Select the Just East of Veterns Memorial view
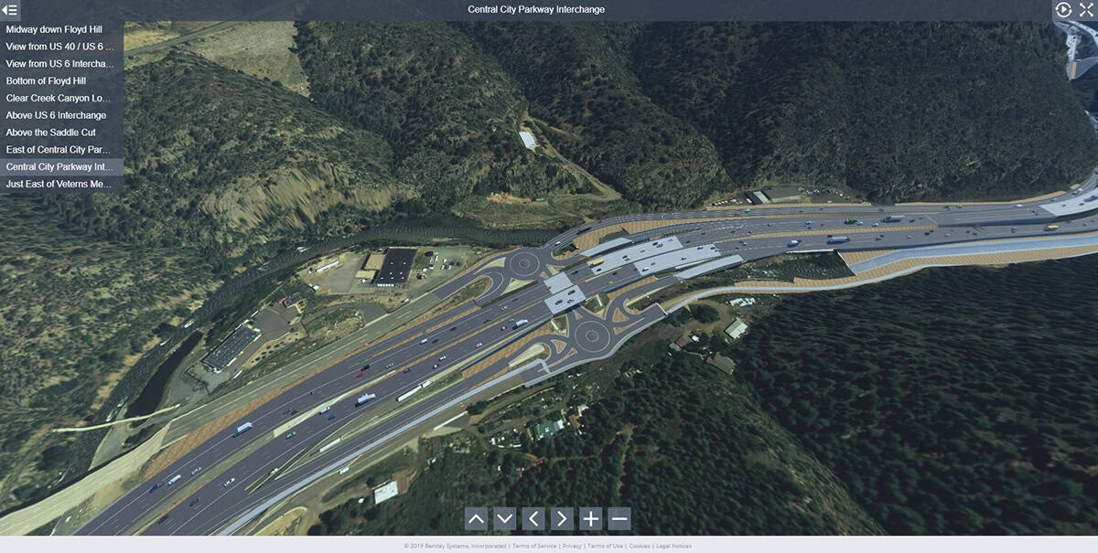The height and width of the screenshot is (553, 1098). pos(59,184)
